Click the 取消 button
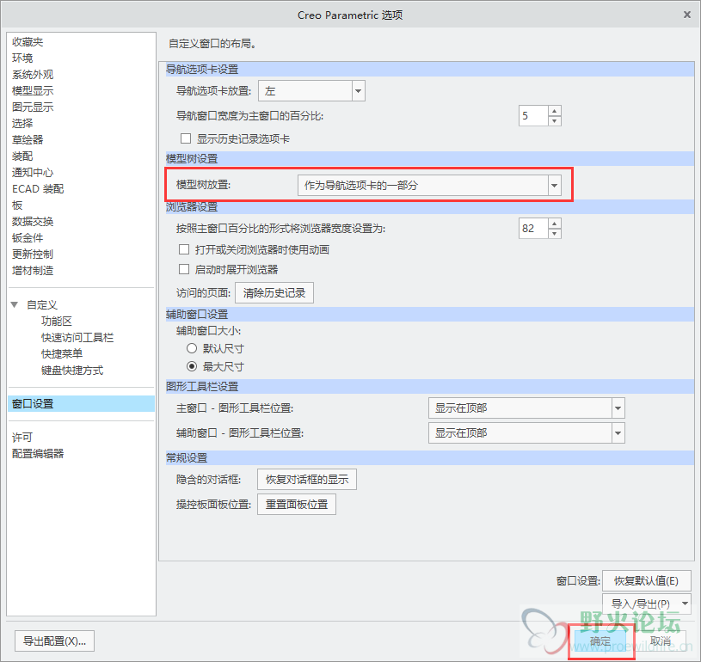 click(661, 641)
